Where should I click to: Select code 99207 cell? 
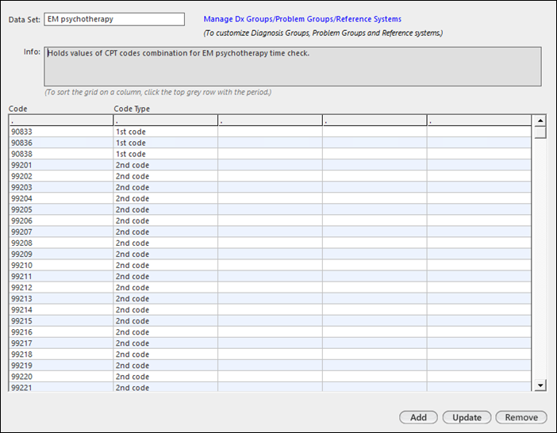pos(61,232)
